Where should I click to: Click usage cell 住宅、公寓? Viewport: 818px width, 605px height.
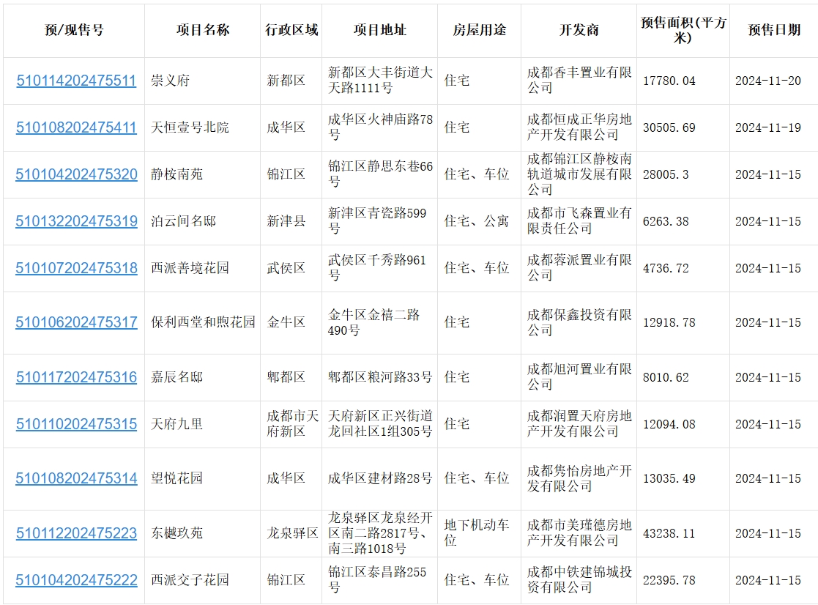[476, 222]
